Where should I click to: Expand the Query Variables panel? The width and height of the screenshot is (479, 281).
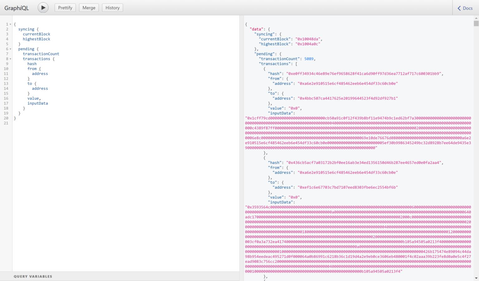click(120, 276)
